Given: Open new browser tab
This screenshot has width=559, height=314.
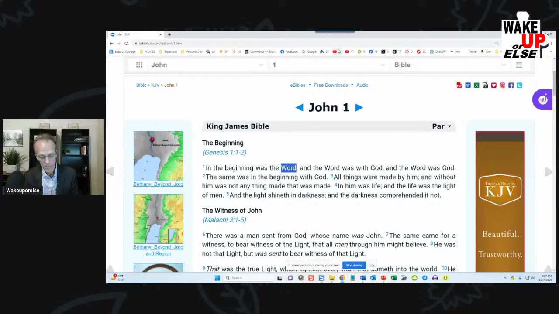Looking at the screenshot, I should point(169,34).
